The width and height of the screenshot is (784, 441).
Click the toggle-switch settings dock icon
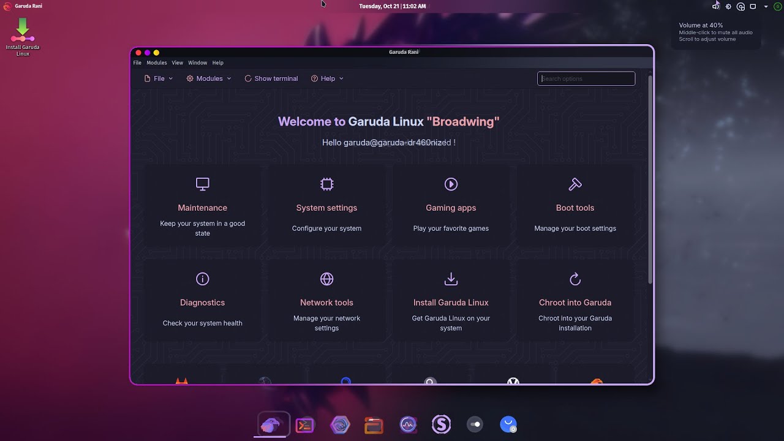click(475, 424)
